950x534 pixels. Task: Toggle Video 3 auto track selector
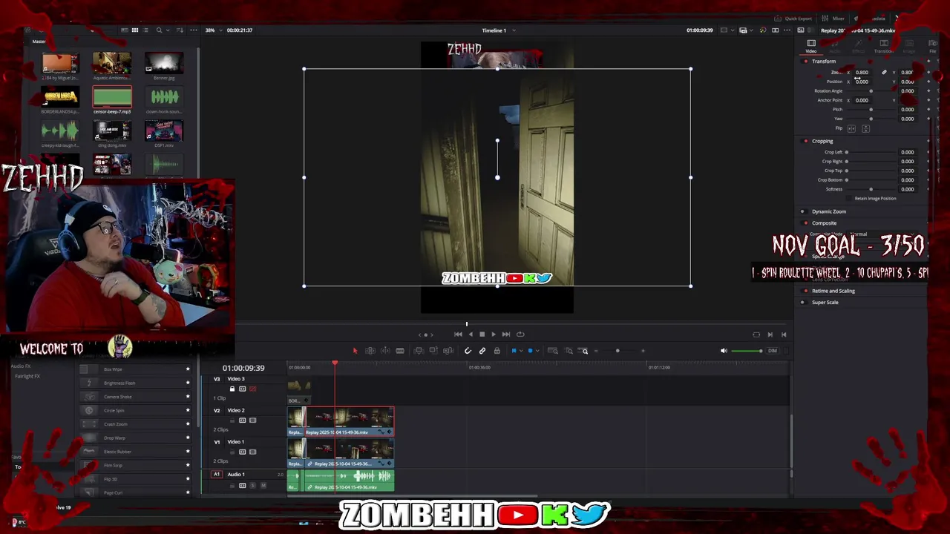pyautogui.click(x=242, y=389)
